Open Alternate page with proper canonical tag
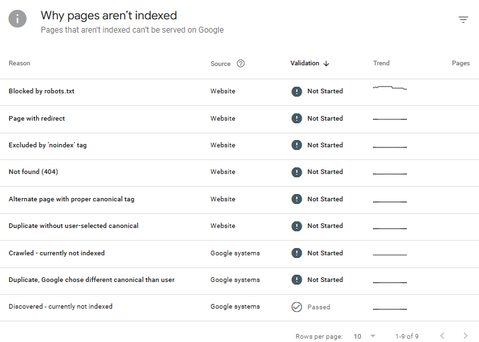This screenshot has height=342, width=479. tap(71, 199)
